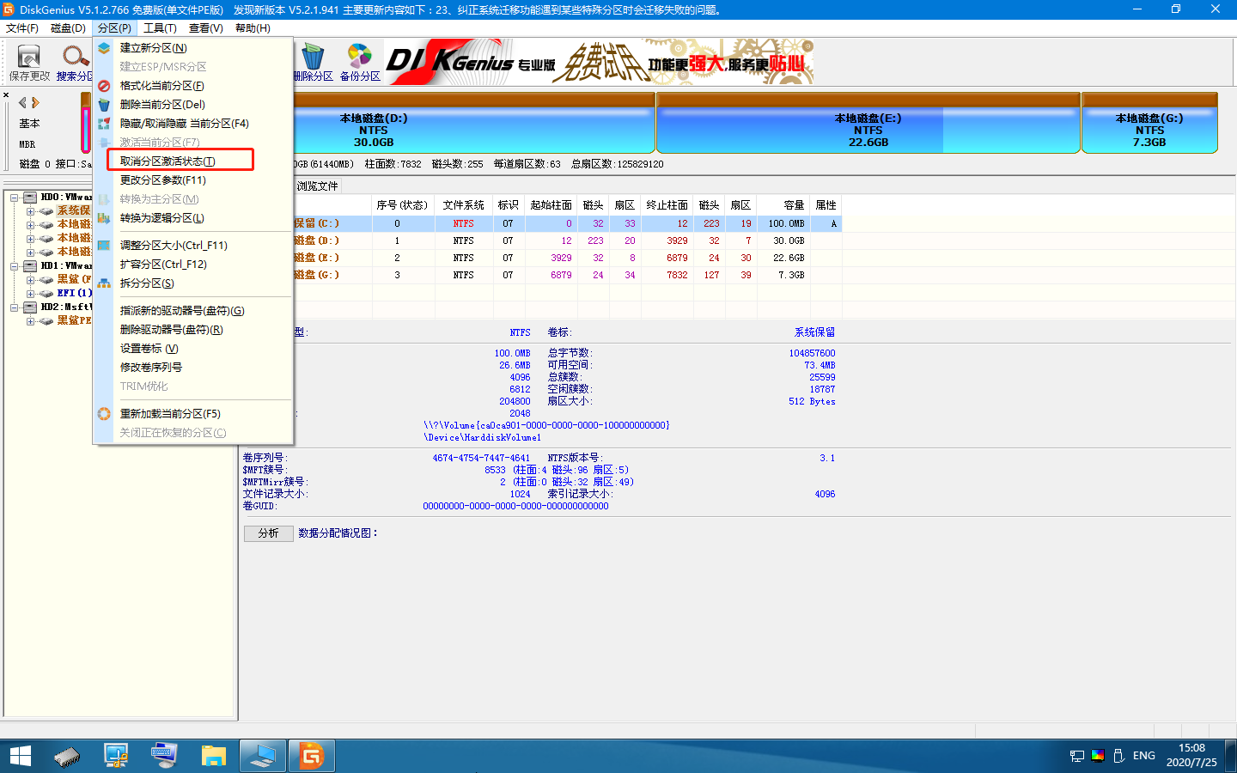Open the Windows Start menu
This screenshot has height=773, width=1237.
[x=21, y=756]
